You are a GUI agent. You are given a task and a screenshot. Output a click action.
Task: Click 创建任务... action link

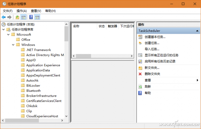pos(152,43)
